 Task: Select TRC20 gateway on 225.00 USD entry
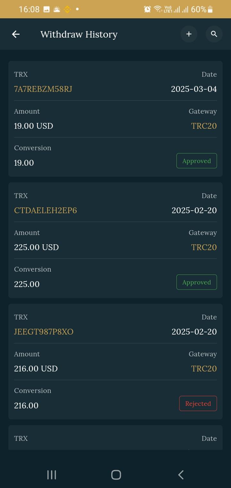tap(204, 247)
